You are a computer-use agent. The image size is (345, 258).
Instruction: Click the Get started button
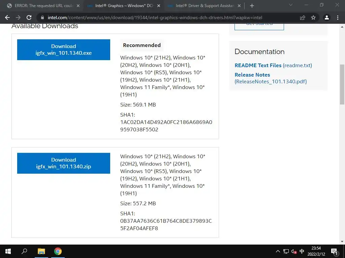(259, 26)
